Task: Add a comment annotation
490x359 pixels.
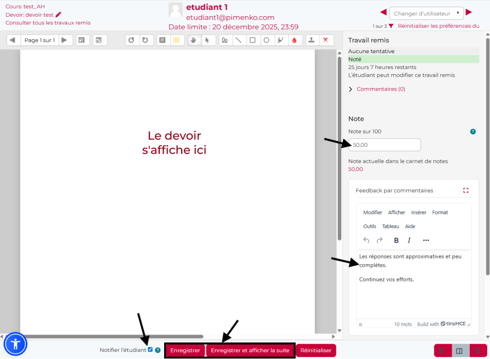Action: (162, 40)
